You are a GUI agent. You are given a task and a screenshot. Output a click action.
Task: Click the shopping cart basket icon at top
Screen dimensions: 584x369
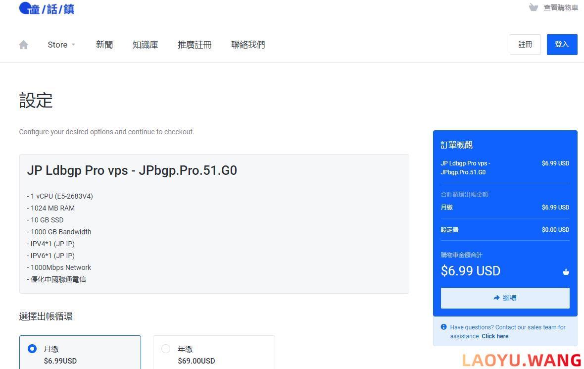point(534,7)
